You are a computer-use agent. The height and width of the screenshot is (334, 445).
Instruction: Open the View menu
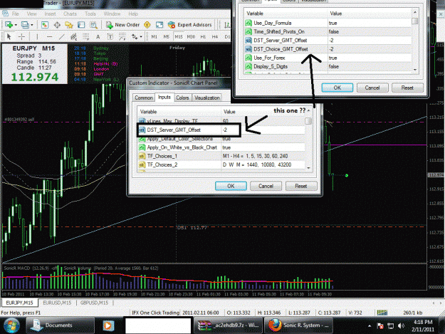pyautogui.click(x=31, y=14)
